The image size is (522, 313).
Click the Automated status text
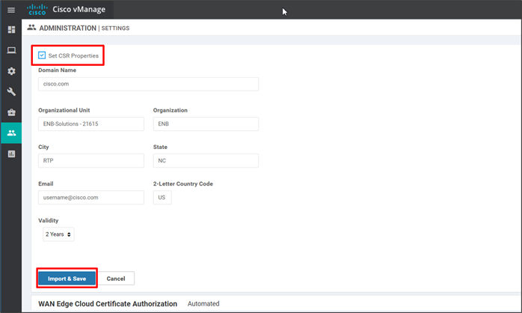click(203, 304)
